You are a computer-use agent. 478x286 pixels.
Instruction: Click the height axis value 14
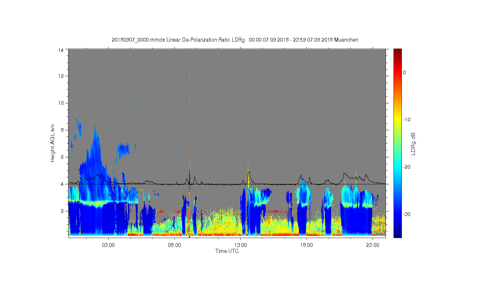click(61, 50)
